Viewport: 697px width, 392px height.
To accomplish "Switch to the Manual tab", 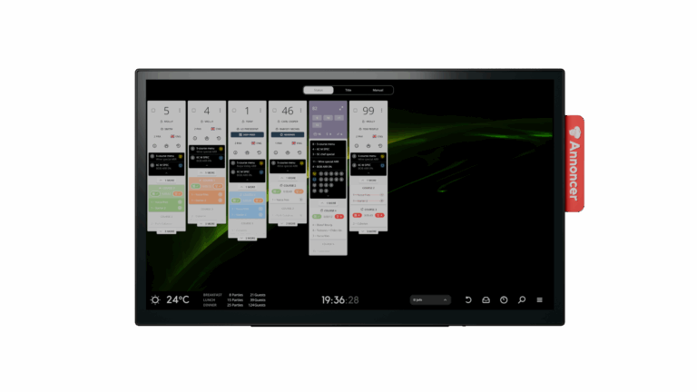I will [x=378, y=91].
